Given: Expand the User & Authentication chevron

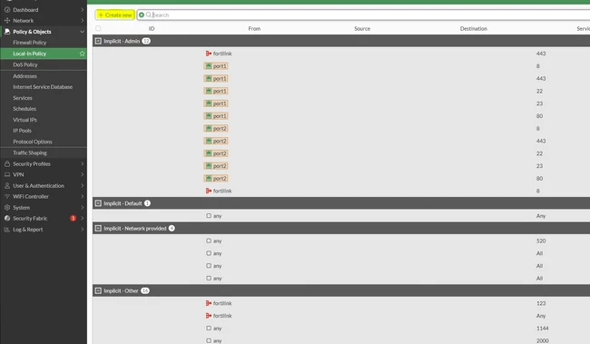Looking at the screenshot, I should pyautogui.click(x=82, y=185).
